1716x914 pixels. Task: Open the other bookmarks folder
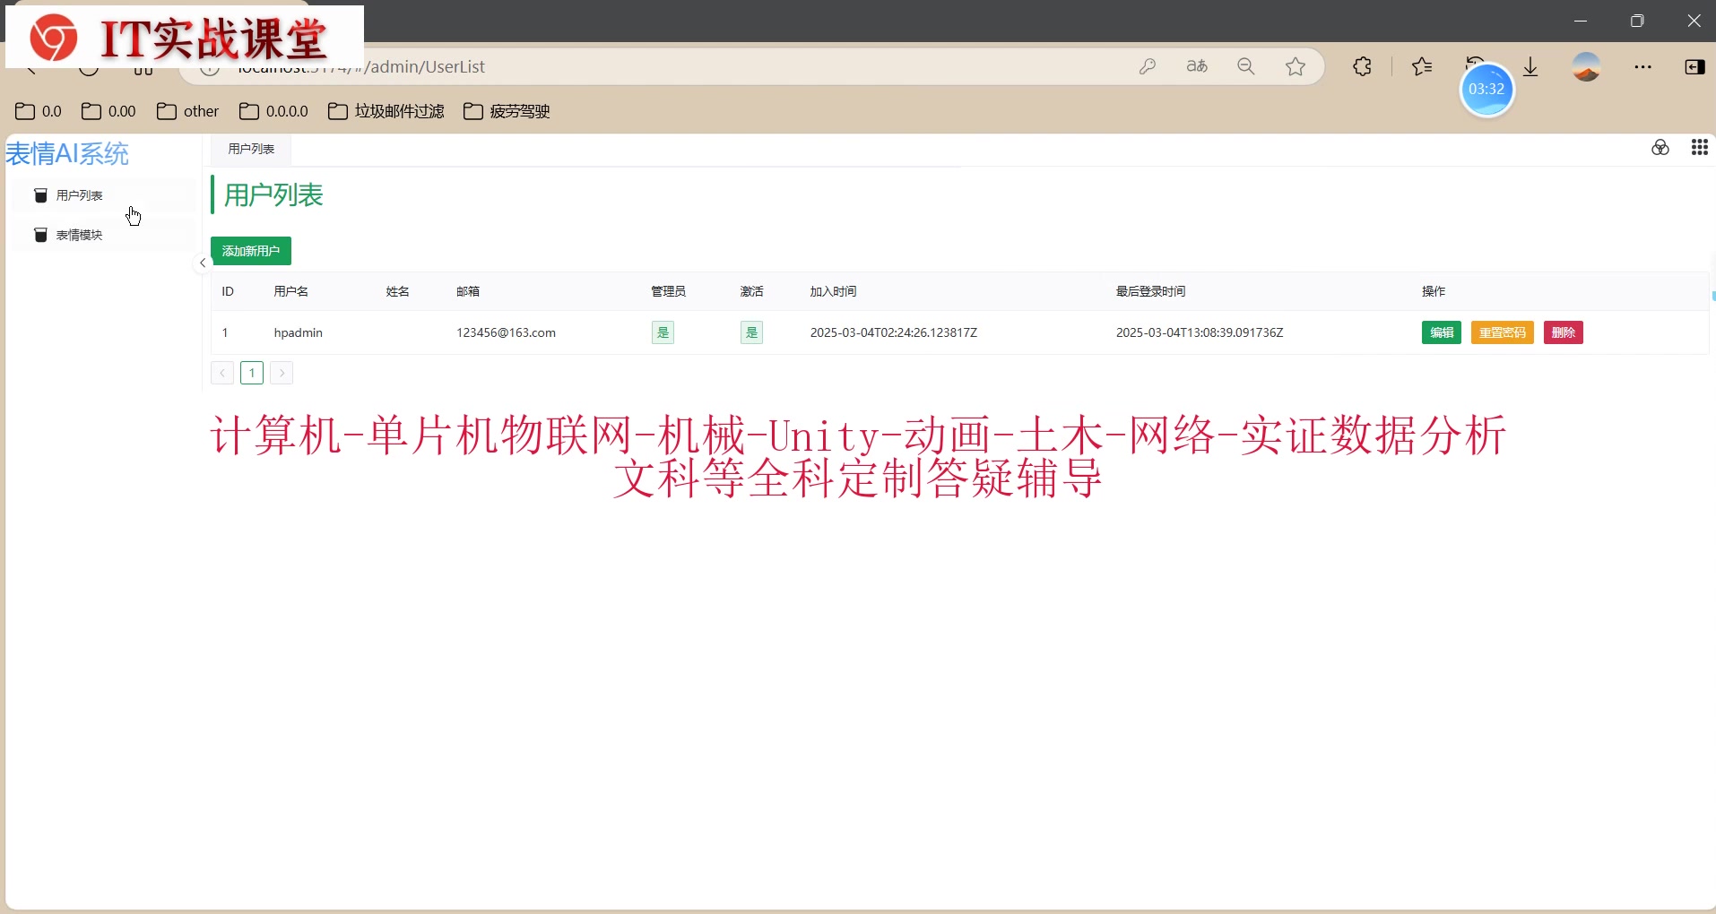187,111
